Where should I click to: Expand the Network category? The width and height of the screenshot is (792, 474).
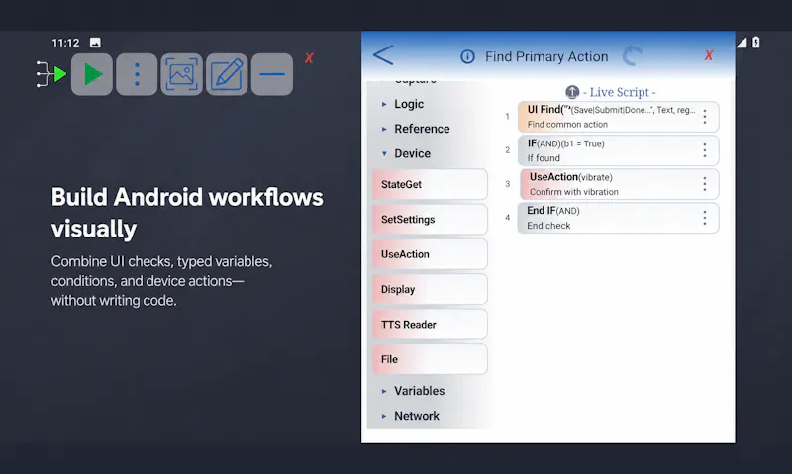[410, 416]
